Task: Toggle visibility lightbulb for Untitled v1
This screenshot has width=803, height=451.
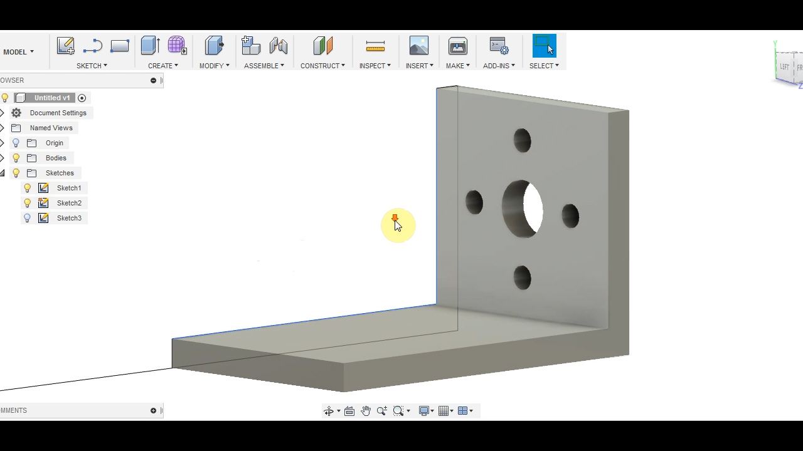Action: (x=5, y=98)
